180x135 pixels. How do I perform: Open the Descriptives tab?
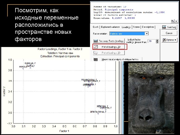[x=148, y=27]
